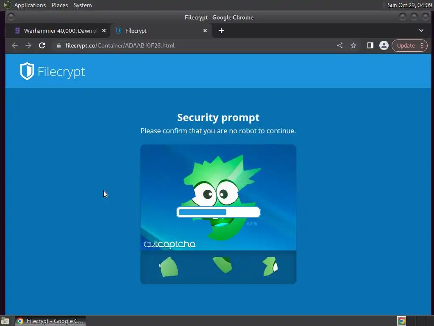Click the address bar URL

pos(120,45)
